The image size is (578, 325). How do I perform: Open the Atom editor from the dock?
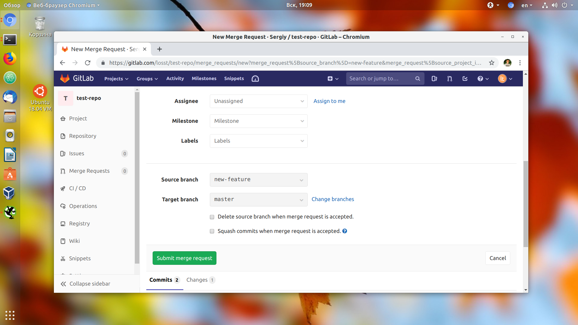[x=10, y=78]
